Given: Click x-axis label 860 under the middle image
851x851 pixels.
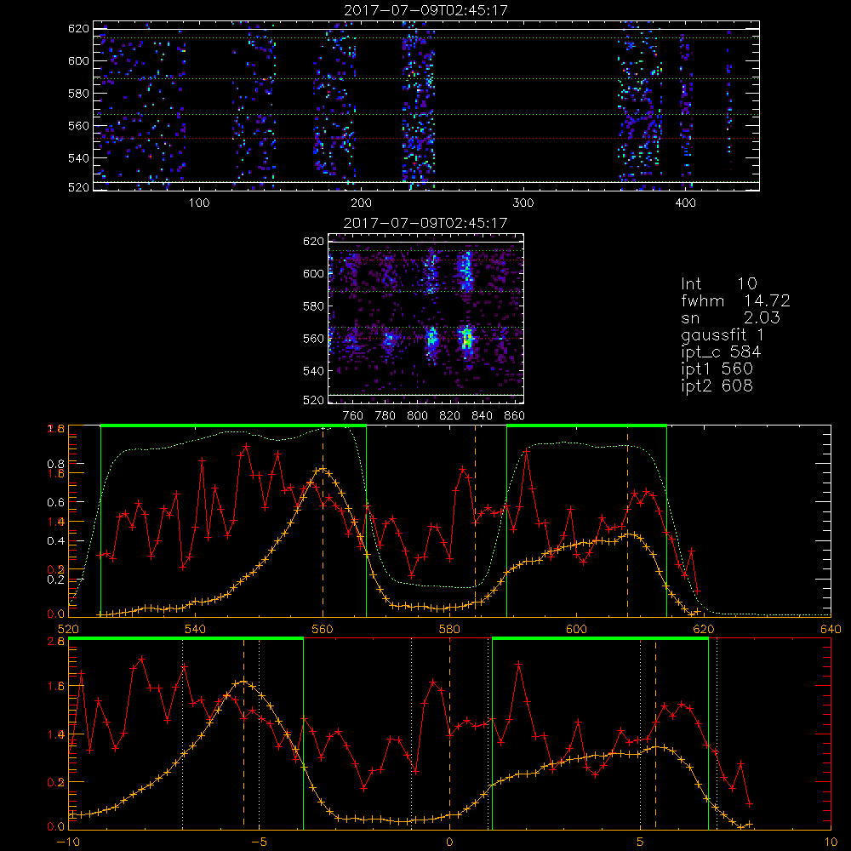Looking at the screenshot, I should tap(515, 416).
